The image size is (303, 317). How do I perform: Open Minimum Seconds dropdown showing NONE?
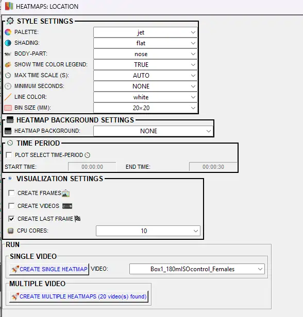(x=145, y=86)
